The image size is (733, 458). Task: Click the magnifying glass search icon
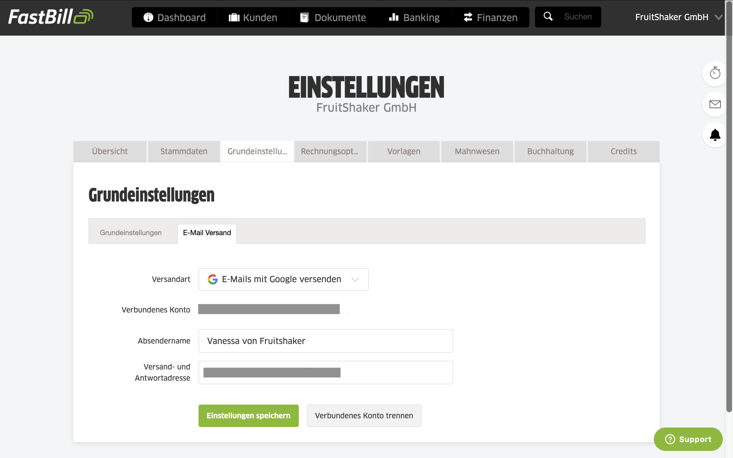coord(548,16)
